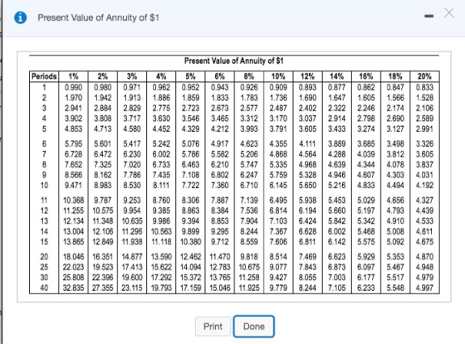Click value 3.791 for 5 periods at 10%
This screenshot has height=344, width=465.
[278, 129]
